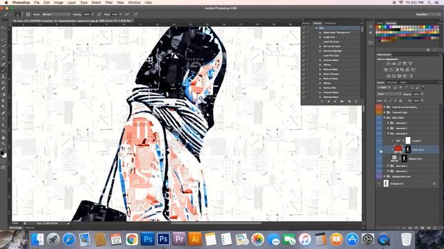The width and height of the screenshot is (444, 249).
Task: Click the red Color Fill 3 layer thumbnail
Action: [398, 149]
